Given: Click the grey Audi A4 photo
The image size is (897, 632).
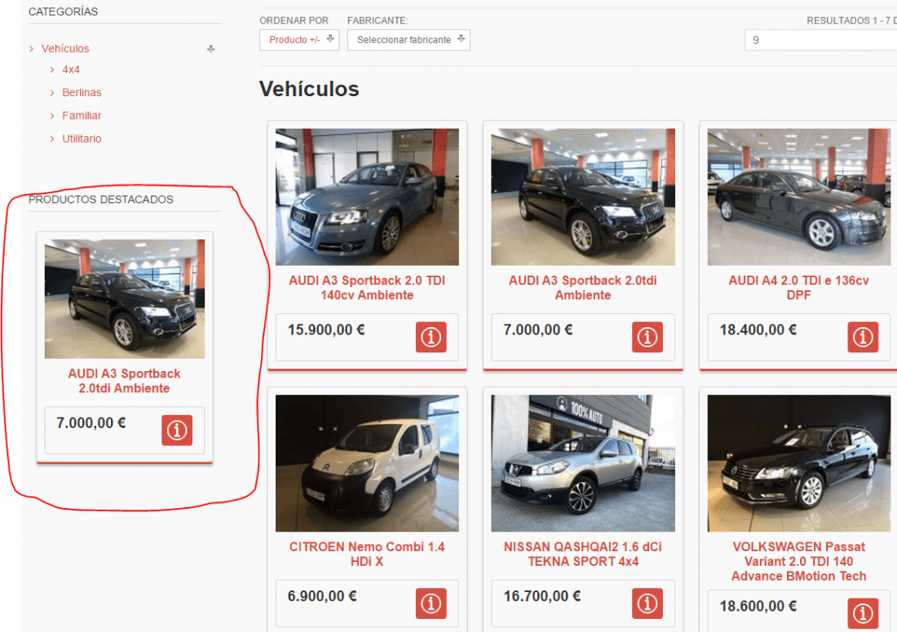Looking at the screenshot, I should pos(798,197).
